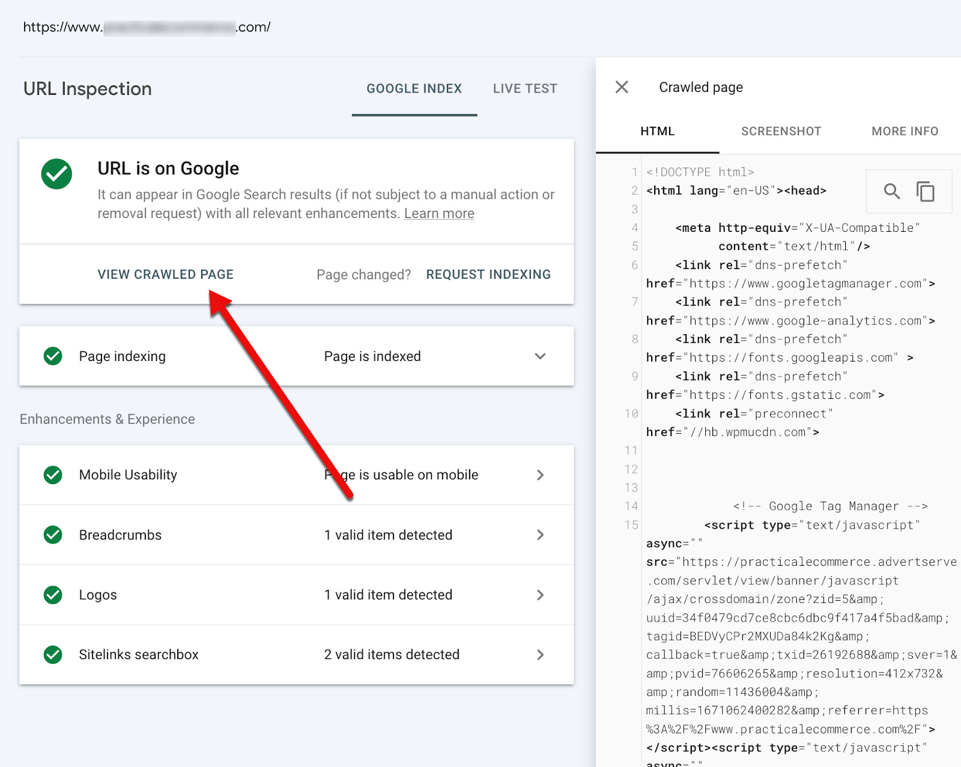Click the URL is on Google heading
Image resolution: width=961 pixels, height=767 pixels.
[168, 169]
